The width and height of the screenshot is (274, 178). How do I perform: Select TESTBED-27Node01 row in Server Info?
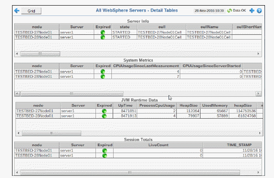pyautogui.click(x=138, y=32)
